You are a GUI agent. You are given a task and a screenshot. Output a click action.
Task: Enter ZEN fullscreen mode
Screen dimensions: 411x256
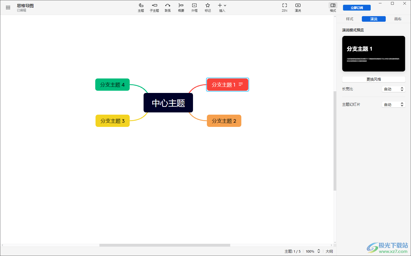(285, 8)
